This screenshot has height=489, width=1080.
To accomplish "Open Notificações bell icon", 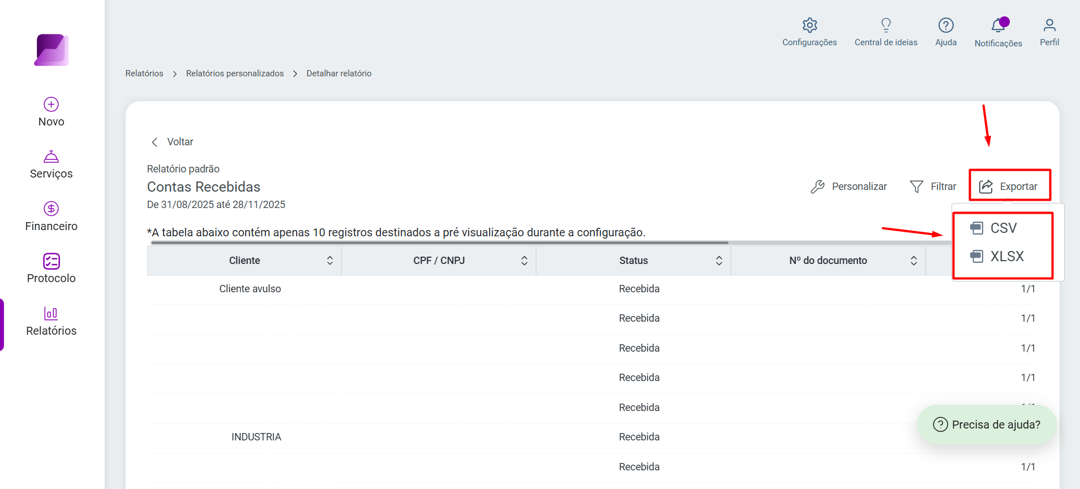I will coord(998,25).
